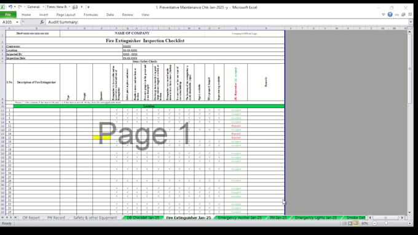The height and width of the screenshot is (235, 418).
Task: Switch to Page Break Preview status bar icon
Action: click(x=356, y=223)
